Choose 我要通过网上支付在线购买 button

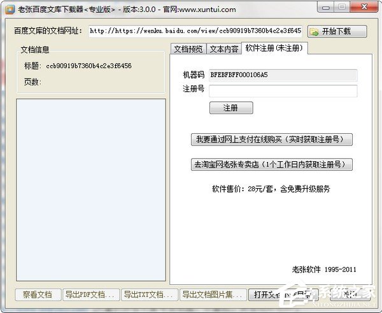pyautogui.click(x=272, y=140)
